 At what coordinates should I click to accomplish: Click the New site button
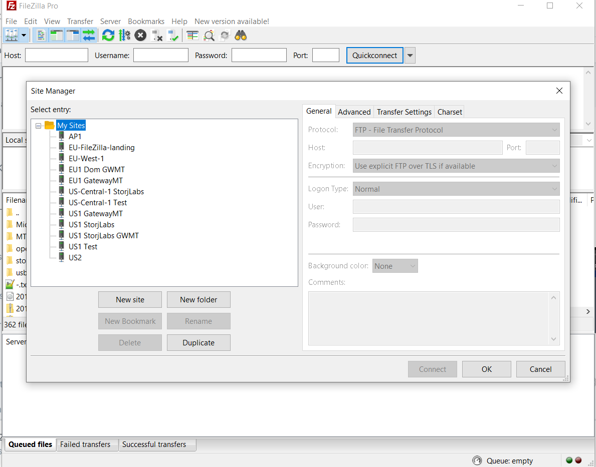tap(130, 299)
